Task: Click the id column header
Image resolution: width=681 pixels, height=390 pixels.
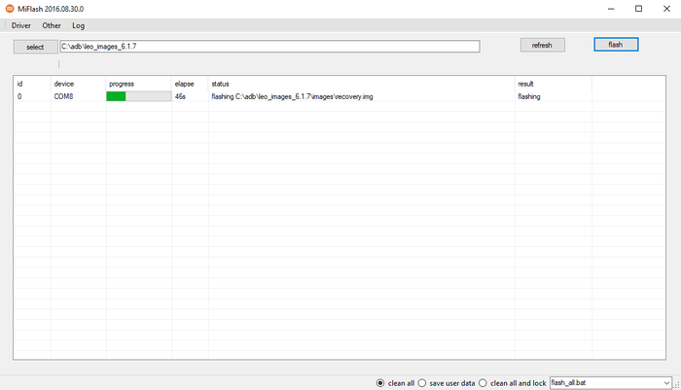Action: 20,84
